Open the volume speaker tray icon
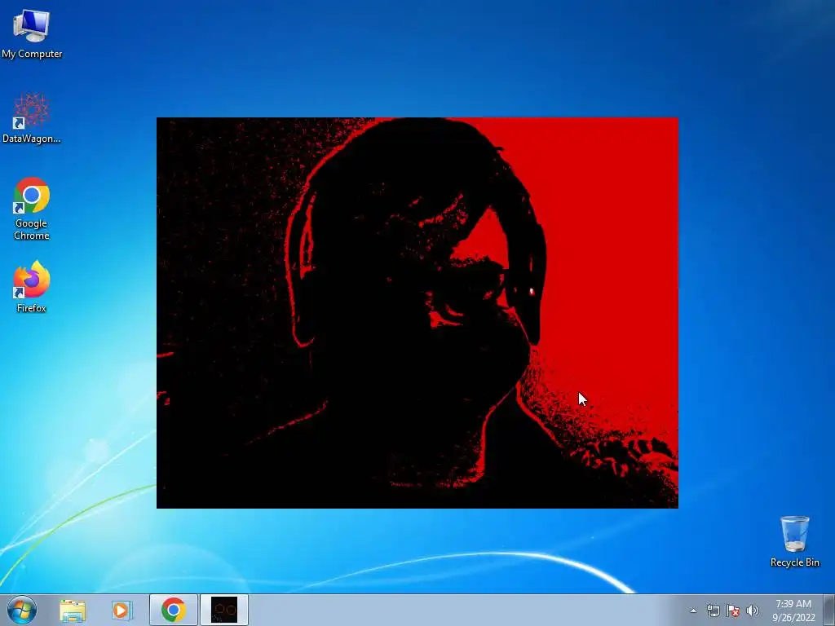Screen dimensions: 835x626 point(753,611)
